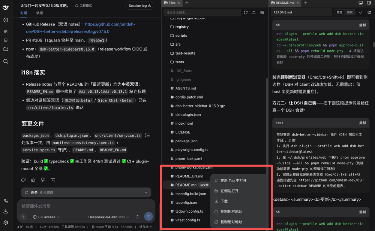The image size is (375, 231).
Task: Click the app logo at sidebar top
Action: pyautogui.click(x=6, y=7)
